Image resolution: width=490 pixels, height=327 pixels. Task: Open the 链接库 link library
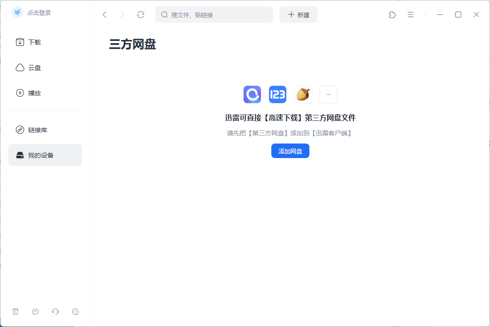(x=45, y=129)
